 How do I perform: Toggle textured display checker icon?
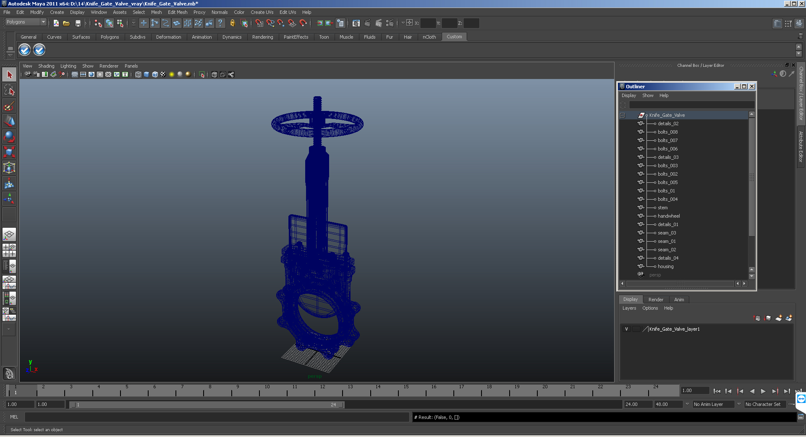[163, 74]
